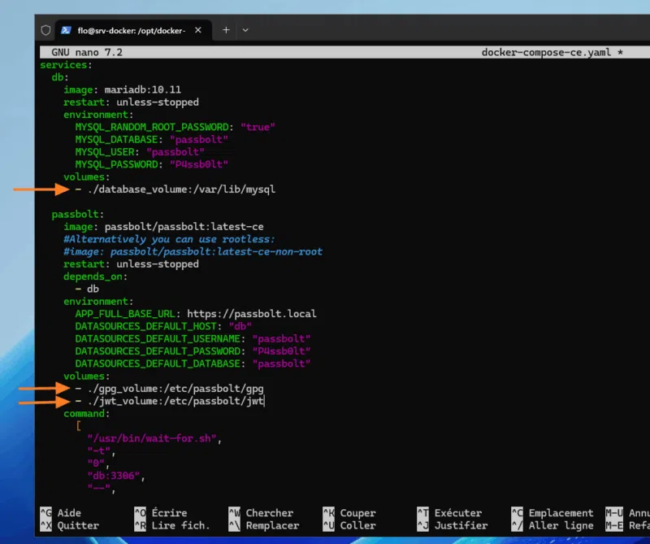Screen dimensions: 650x544
Task: Click the administrator shield icon in title bar
Action: click(x=46, y=30)
